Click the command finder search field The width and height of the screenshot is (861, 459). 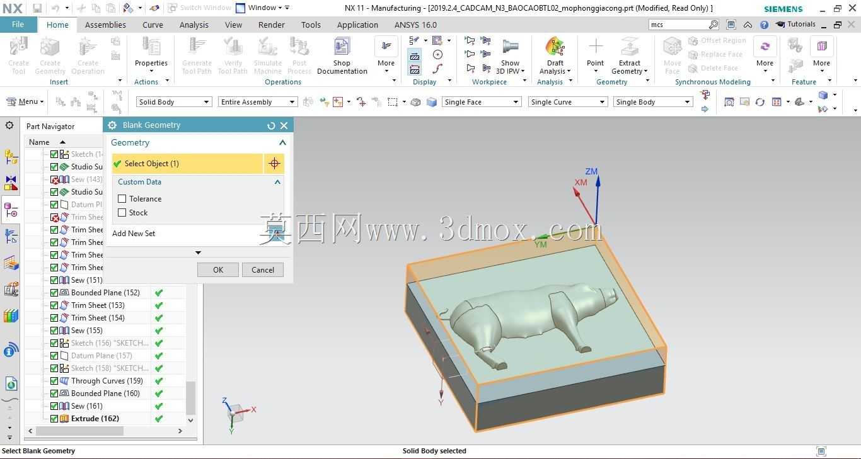678,25
